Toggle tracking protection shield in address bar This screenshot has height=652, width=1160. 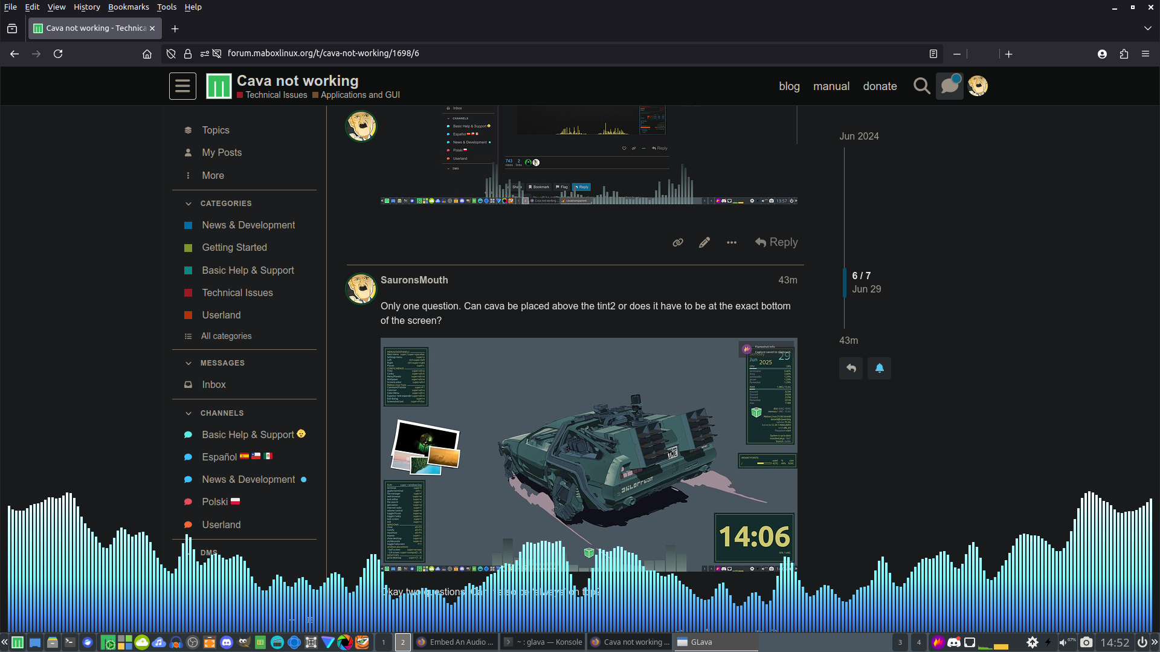tap(171, 54)
